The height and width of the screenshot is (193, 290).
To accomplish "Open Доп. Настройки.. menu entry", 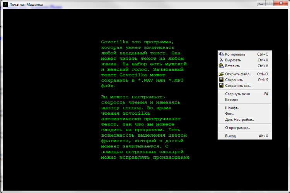I will [x=245, y=120].
